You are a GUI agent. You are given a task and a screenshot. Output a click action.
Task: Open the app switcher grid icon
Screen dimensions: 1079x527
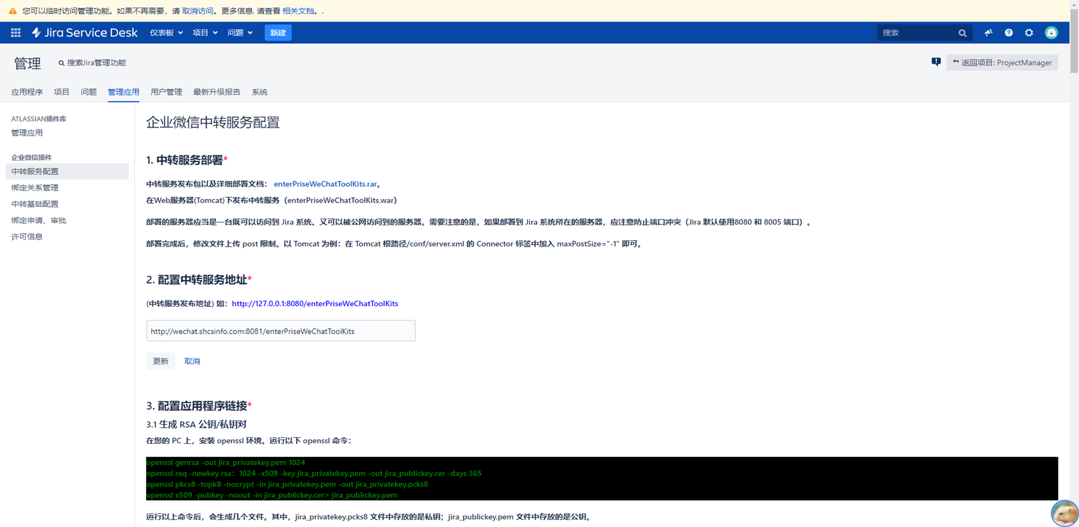(x=16, y=33)
